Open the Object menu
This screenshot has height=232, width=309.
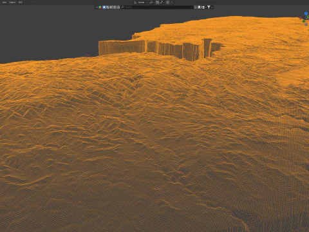pos(12,3)
